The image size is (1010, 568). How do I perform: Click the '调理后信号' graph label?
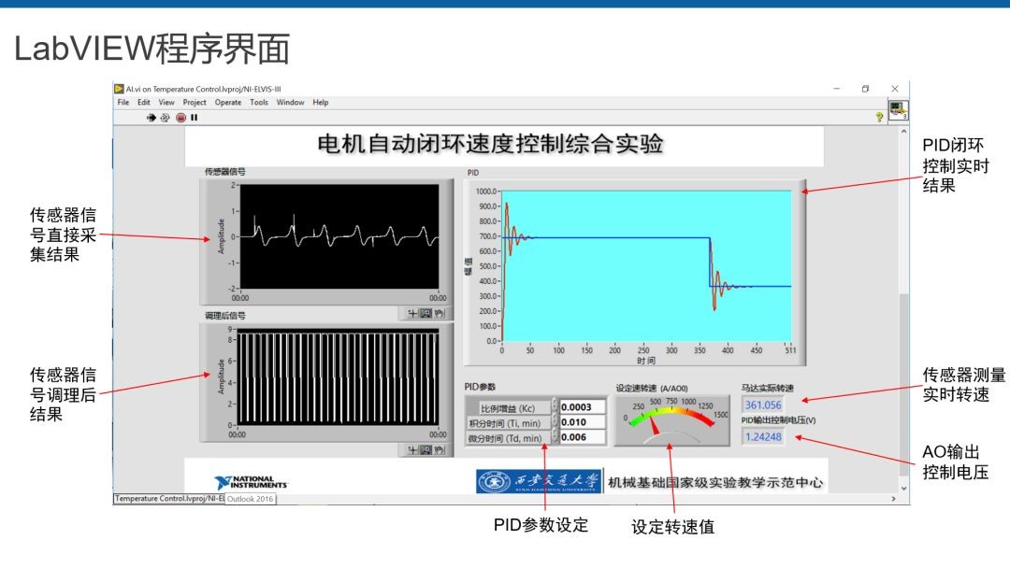[x=224, y=315]
